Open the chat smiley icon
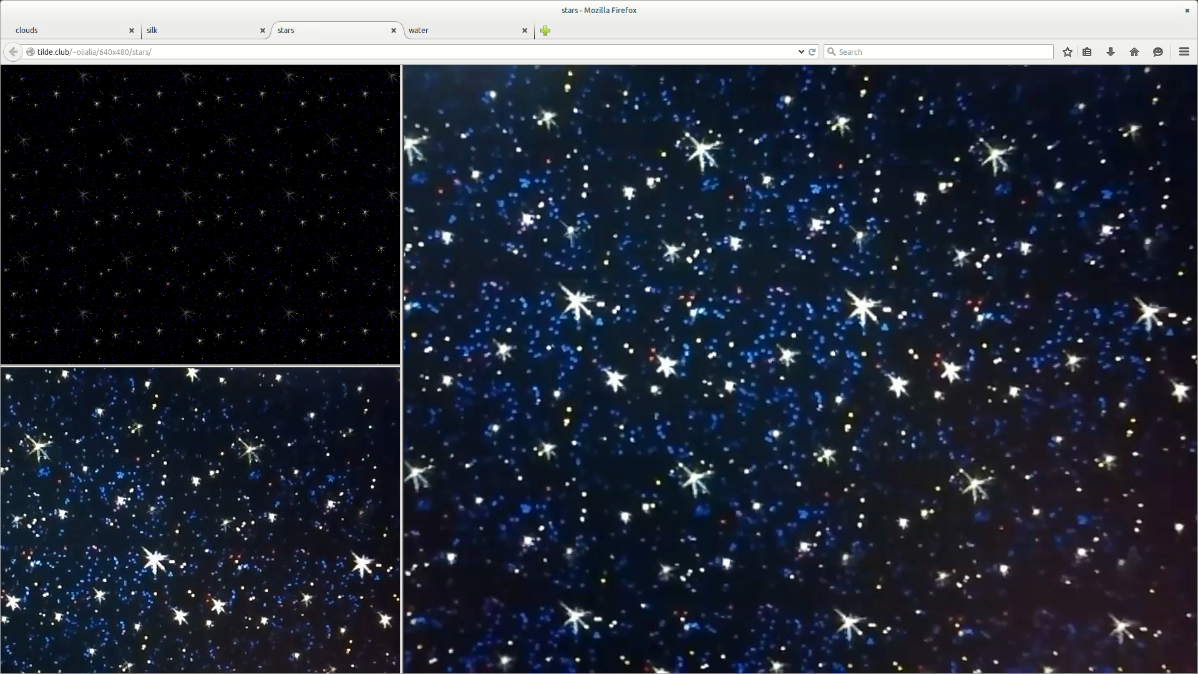 (x=1158, y=52)
